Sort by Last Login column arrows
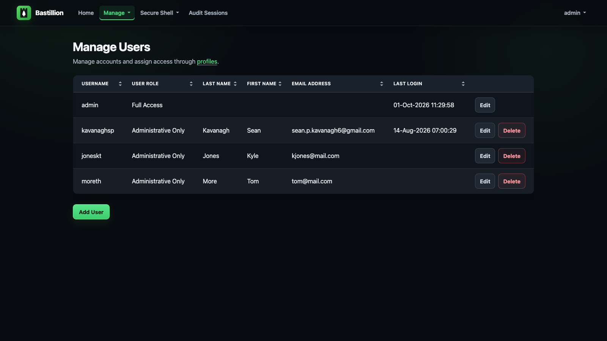 pyautogui.click(x=463, y=84)
